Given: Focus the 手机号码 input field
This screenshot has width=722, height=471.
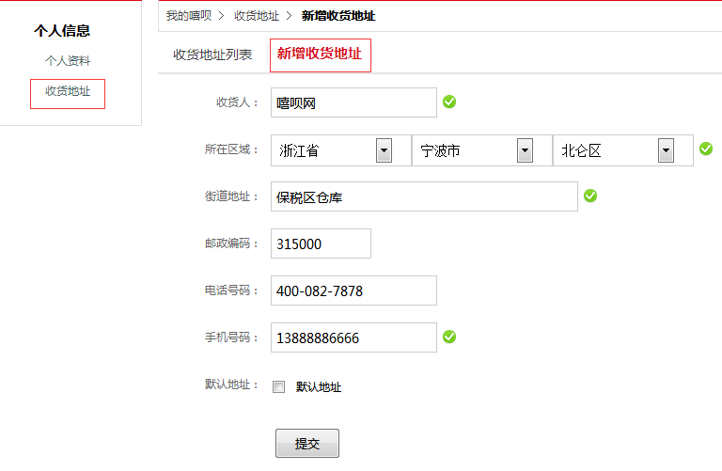Looking at the screenshot, I should pos(353,338).
